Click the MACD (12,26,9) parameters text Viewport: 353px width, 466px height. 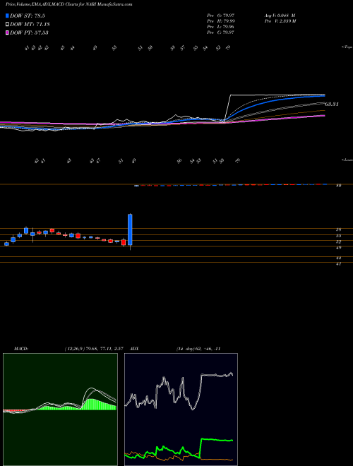(94, 349)
